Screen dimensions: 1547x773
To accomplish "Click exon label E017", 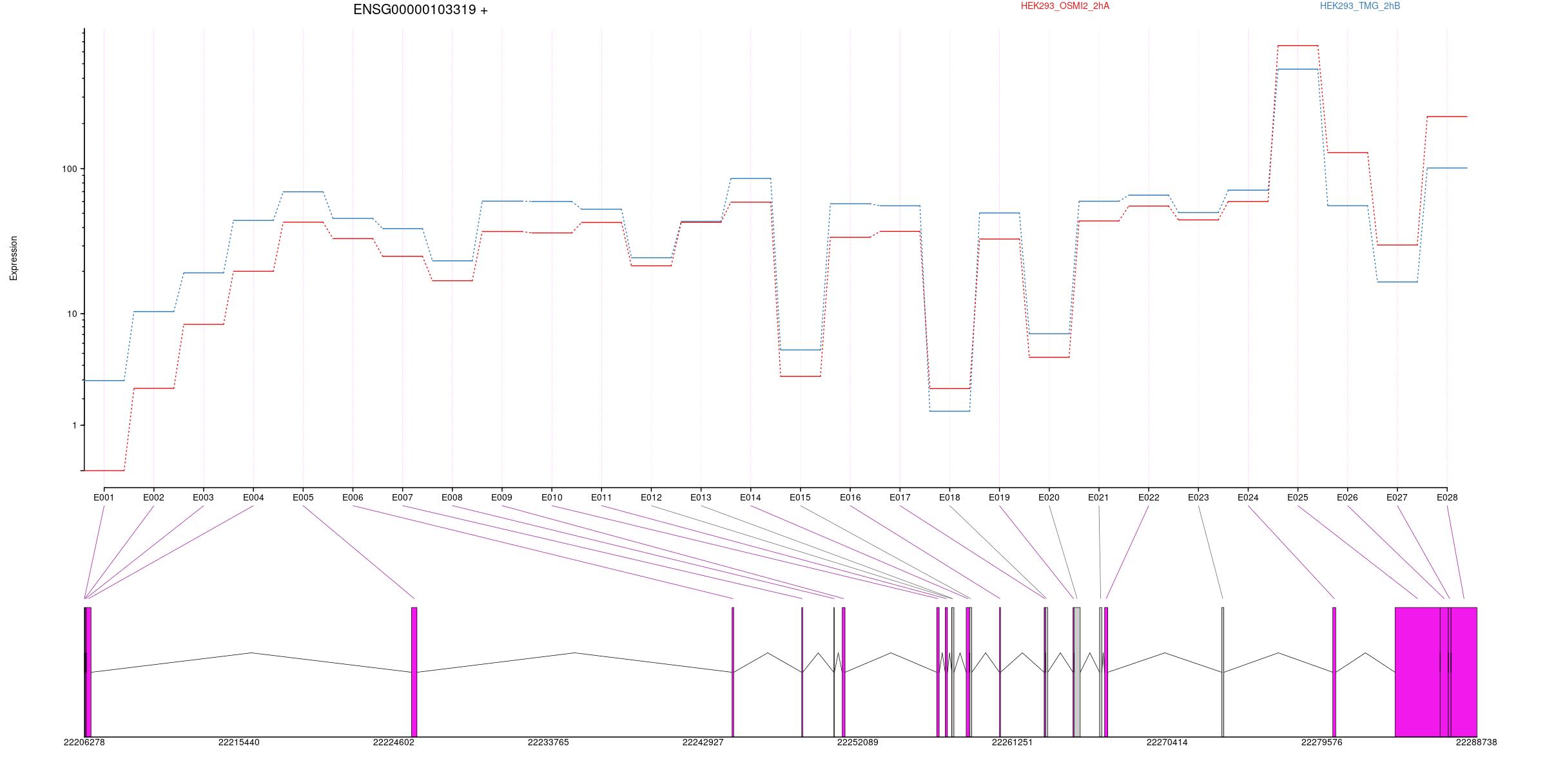I will coord(900,497).
